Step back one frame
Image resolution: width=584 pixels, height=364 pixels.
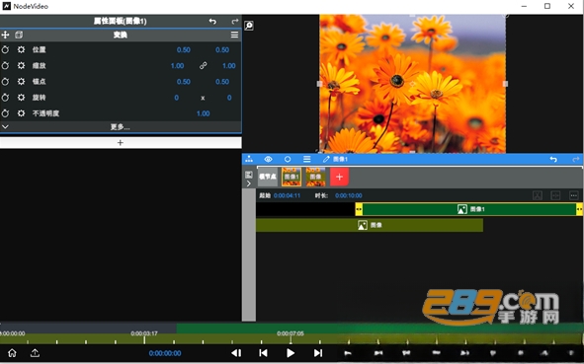tap(236, 353)
